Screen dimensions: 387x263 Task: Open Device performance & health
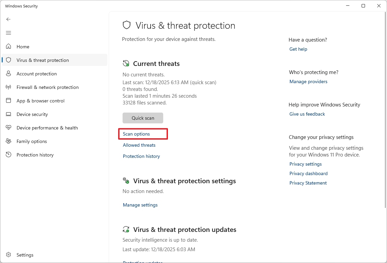[46, 127]
